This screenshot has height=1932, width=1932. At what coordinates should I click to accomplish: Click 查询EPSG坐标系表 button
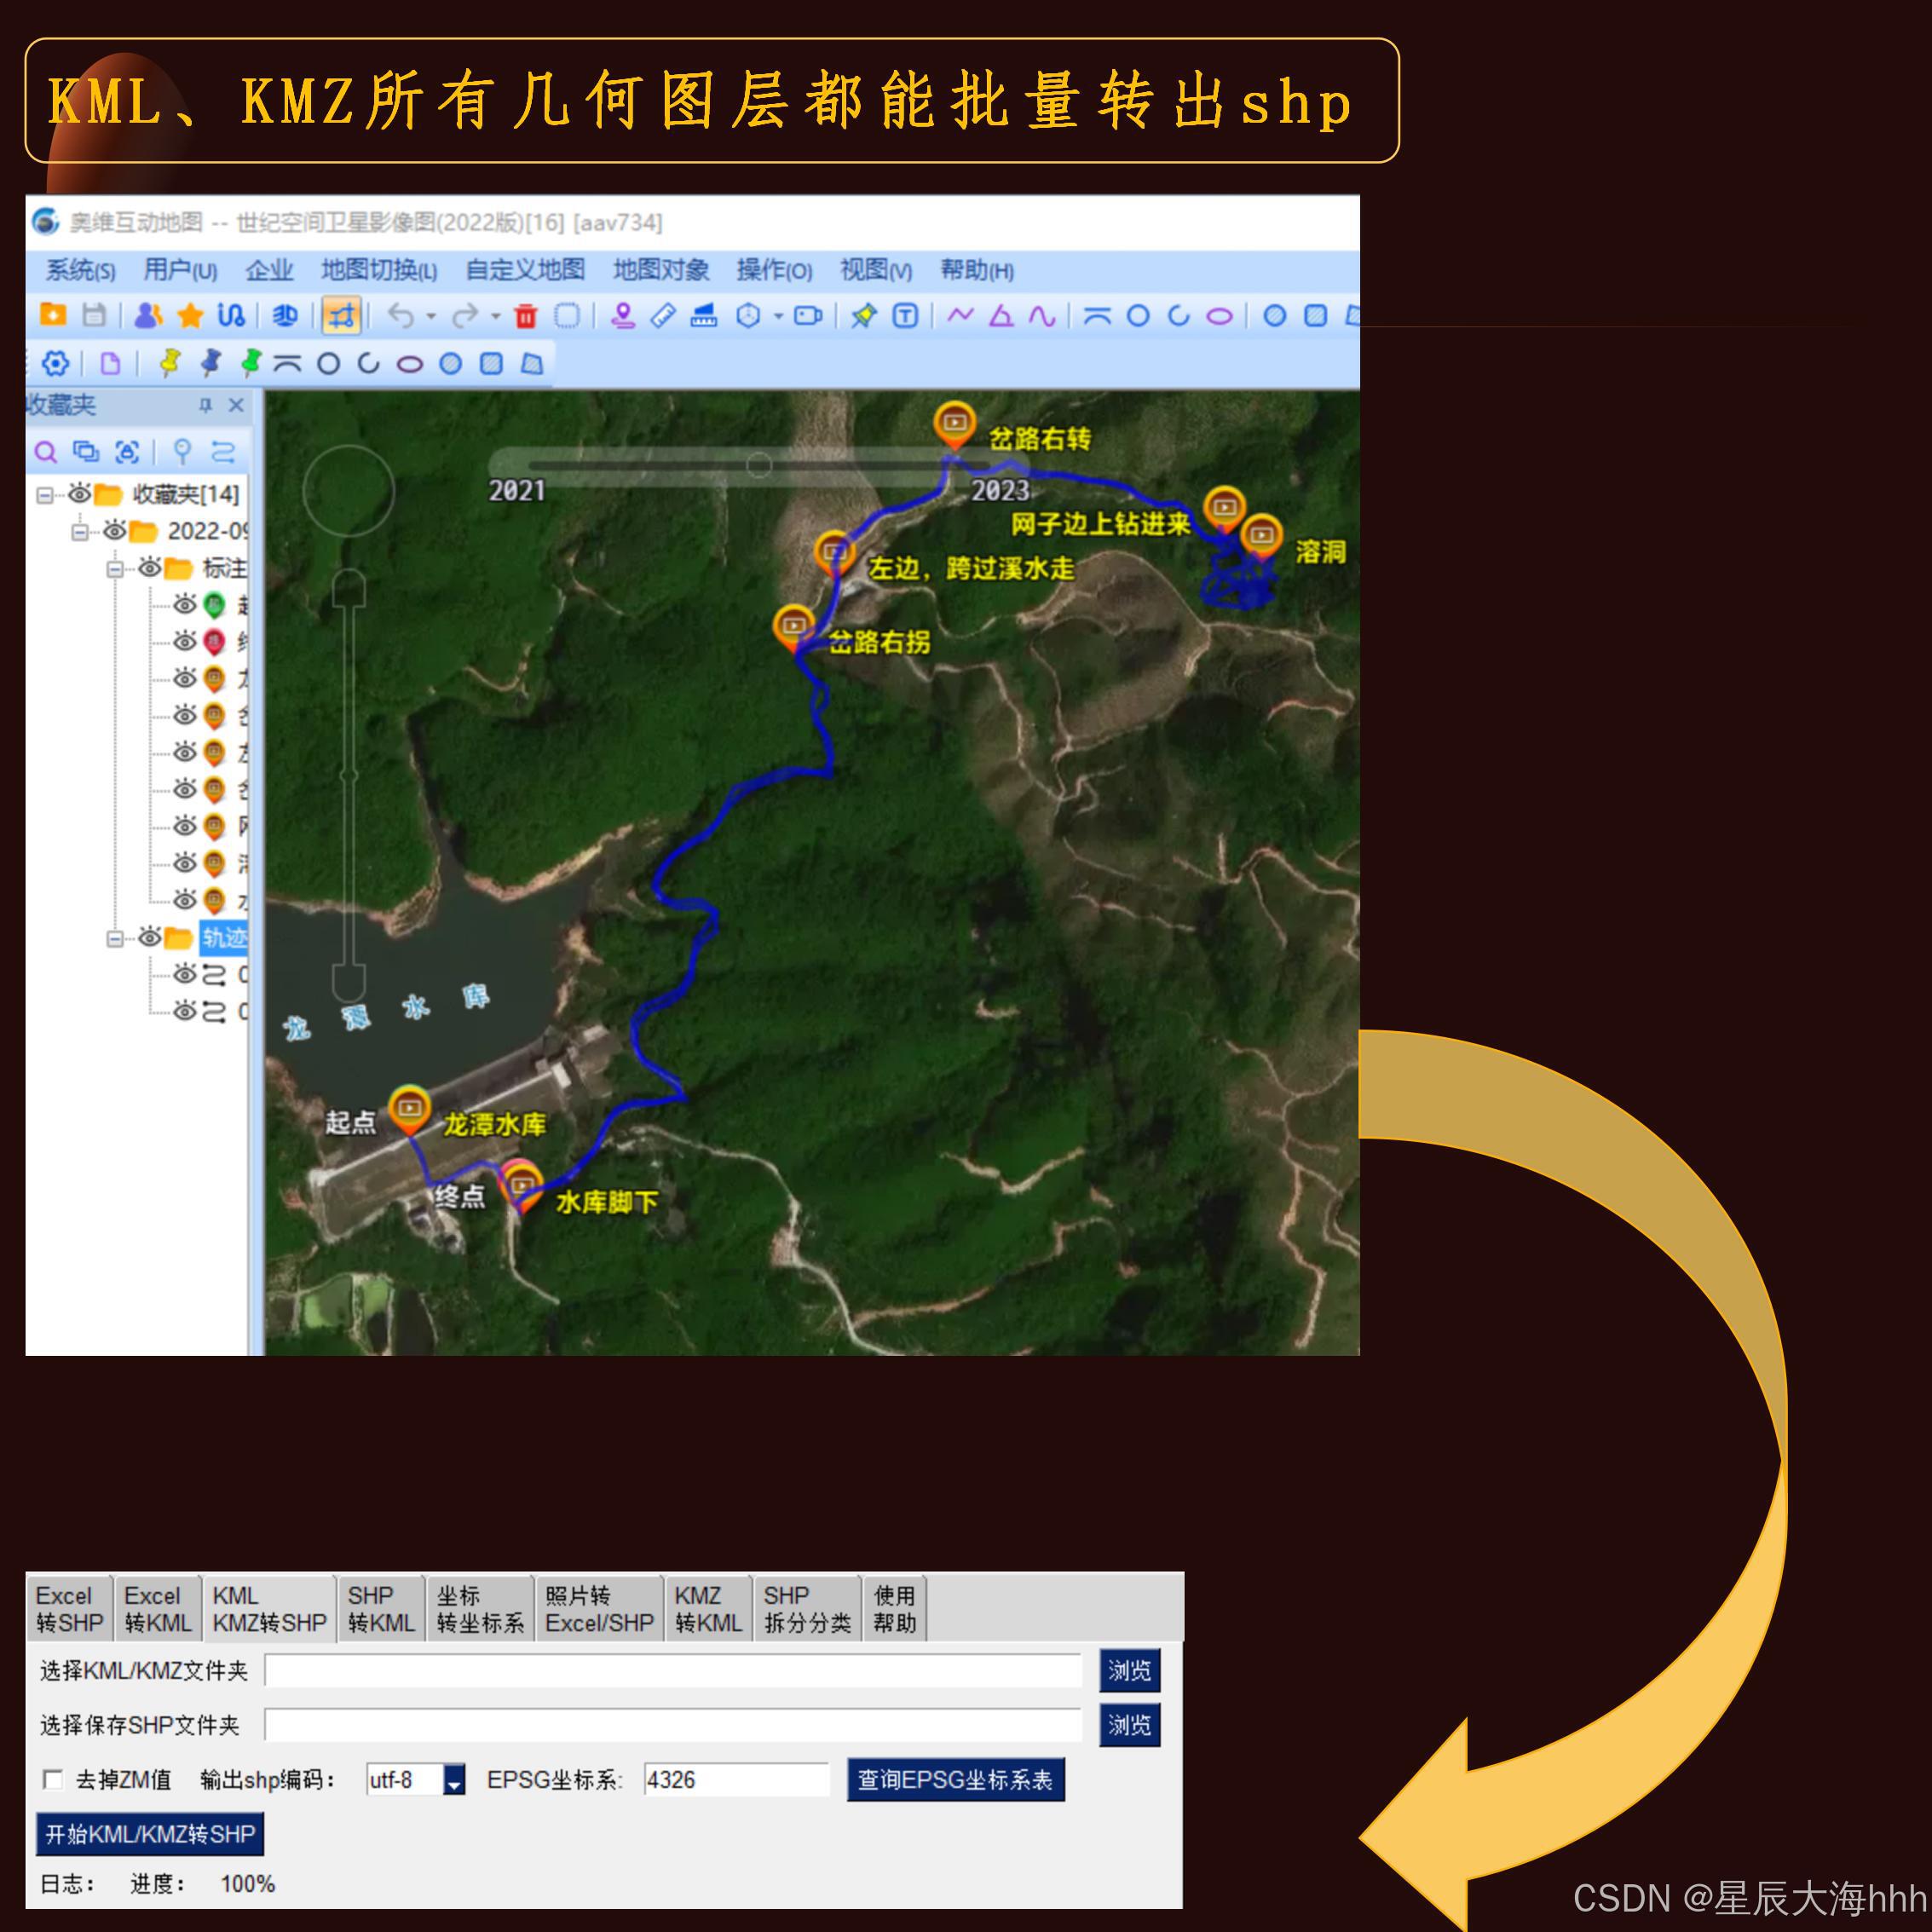pos(955,1780)
